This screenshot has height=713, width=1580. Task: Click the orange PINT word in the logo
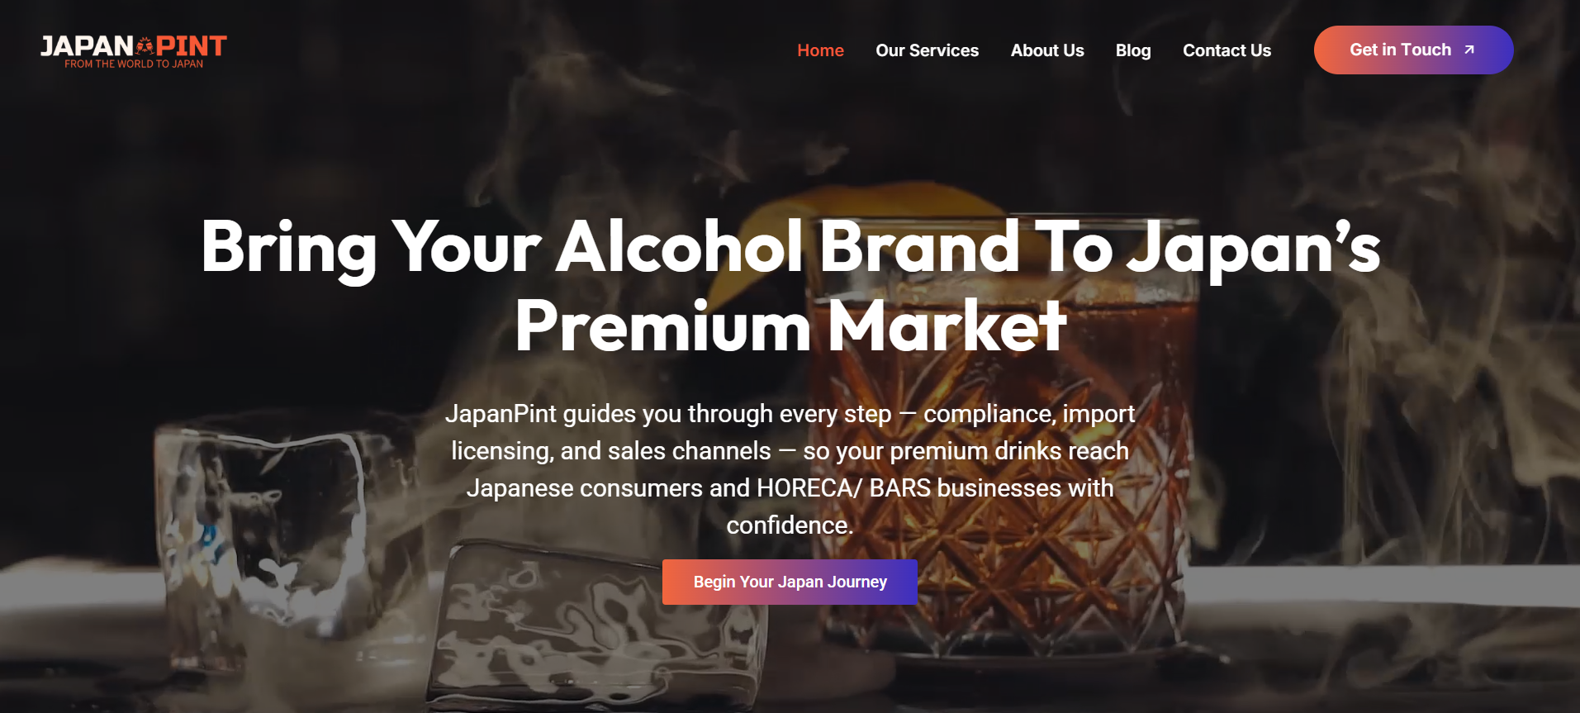pyautogui.click(x=192, y=45)
